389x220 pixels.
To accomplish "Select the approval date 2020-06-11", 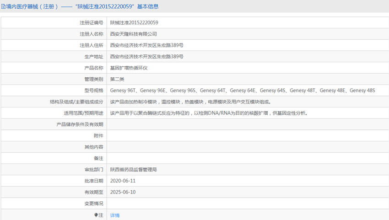I will click(123, 181).
